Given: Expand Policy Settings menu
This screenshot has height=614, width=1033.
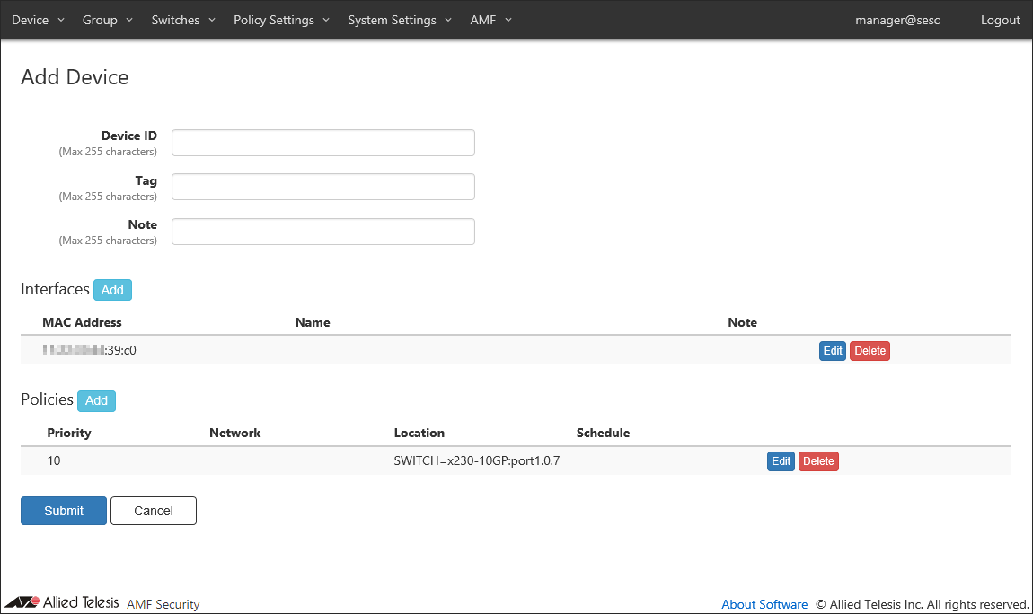Looking at the screenshot, I should [281, 20].
